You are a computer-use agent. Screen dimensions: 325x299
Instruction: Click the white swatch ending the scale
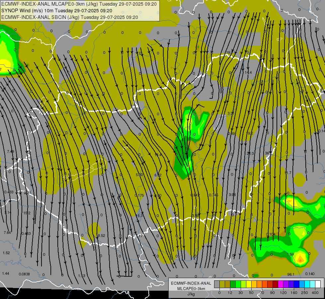coord(318,284)
